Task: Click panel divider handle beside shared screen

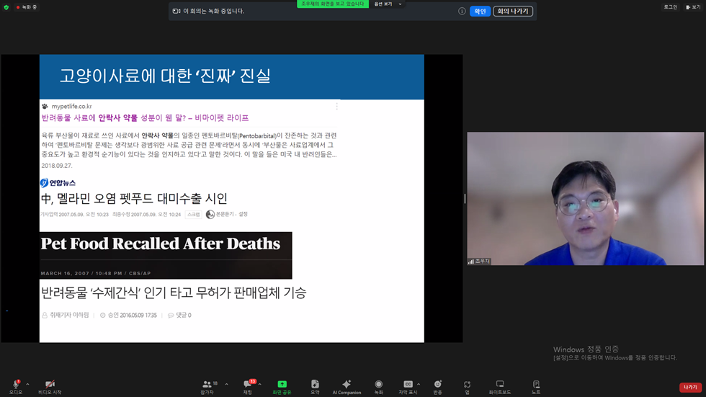Action: 465,199
